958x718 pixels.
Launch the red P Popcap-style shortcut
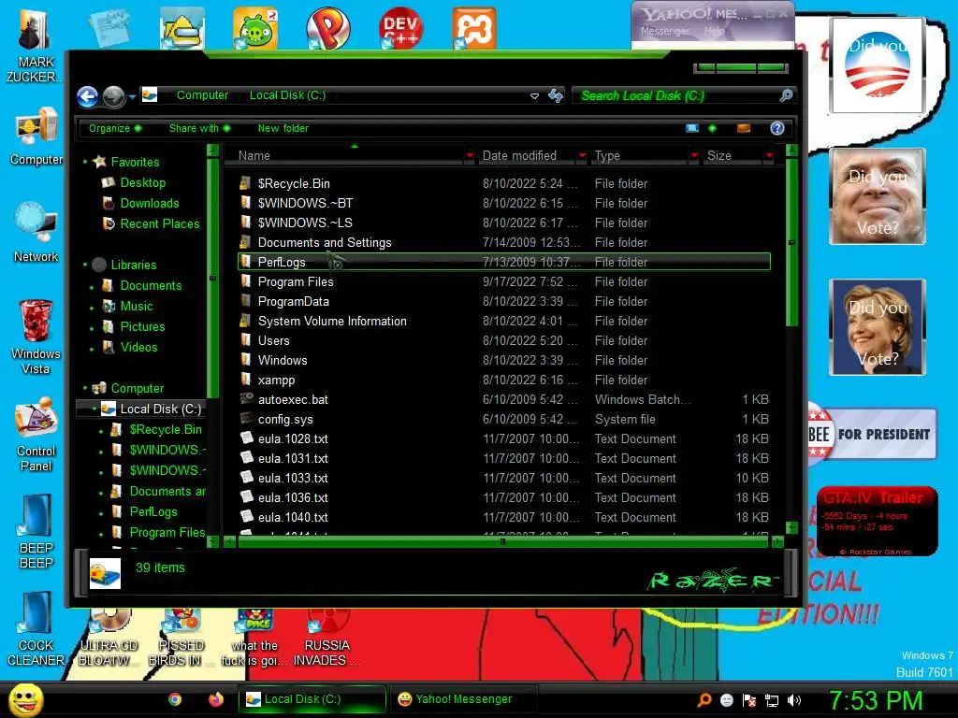tap(328, 27)
